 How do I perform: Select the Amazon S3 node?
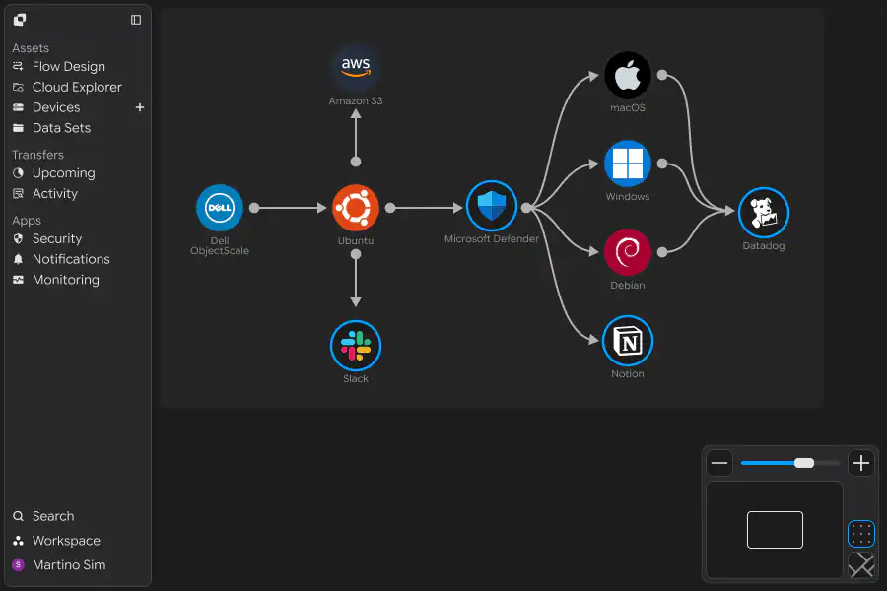click(x=356, y=67)
